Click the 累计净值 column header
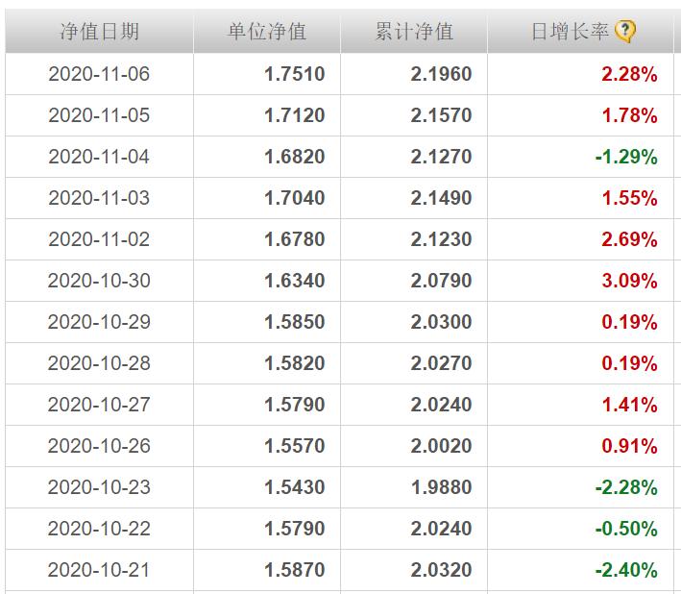 click(x=413, y=32)
